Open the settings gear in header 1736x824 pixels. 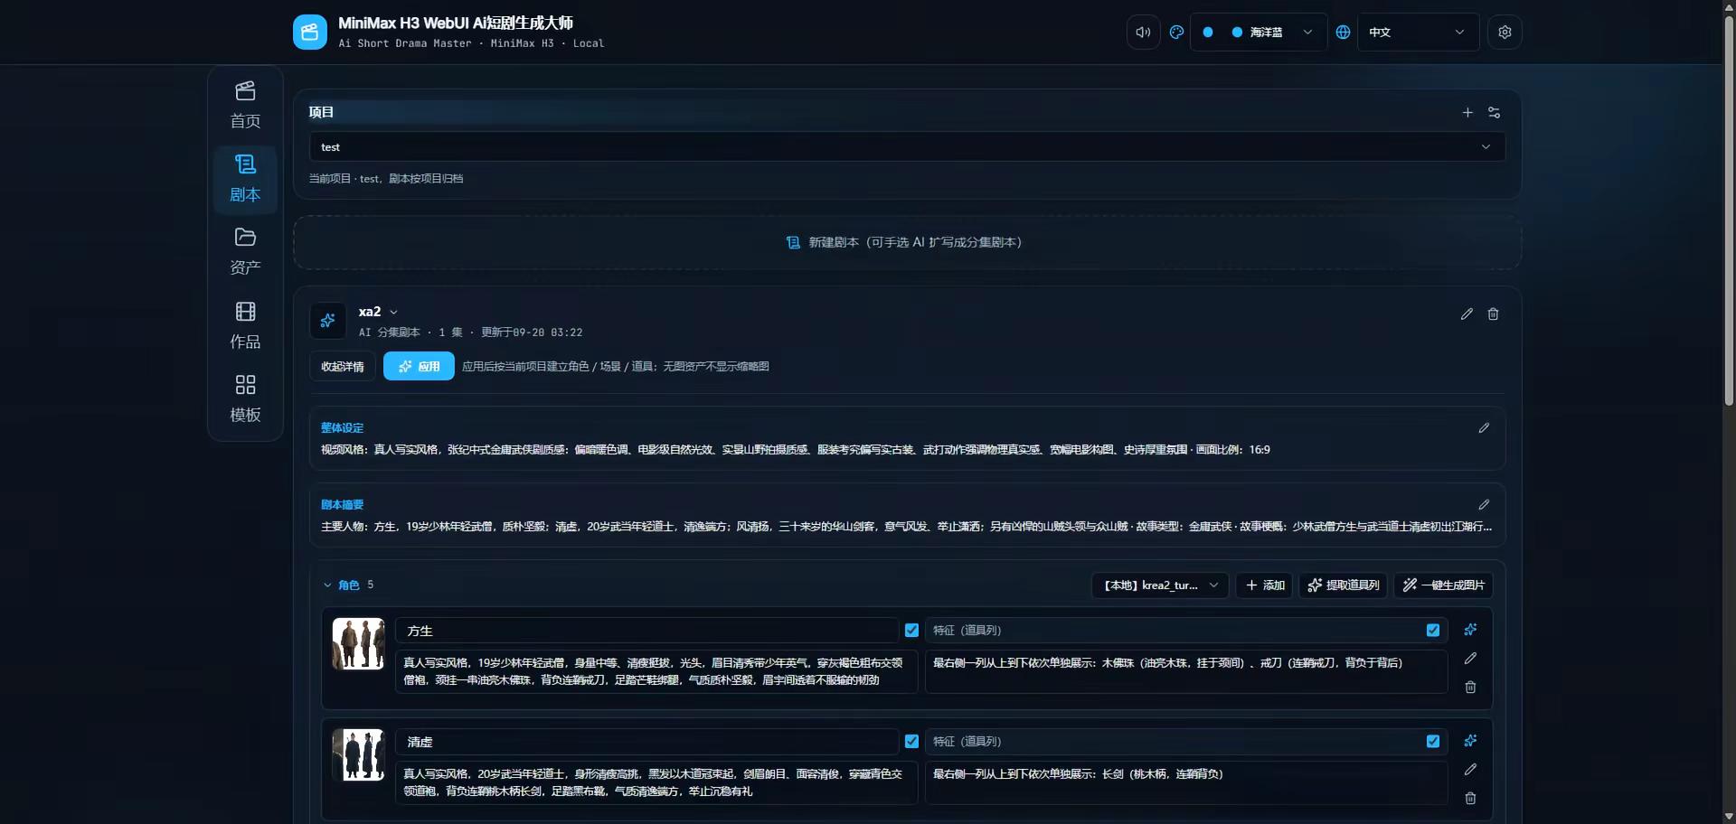pos(1505,33)
